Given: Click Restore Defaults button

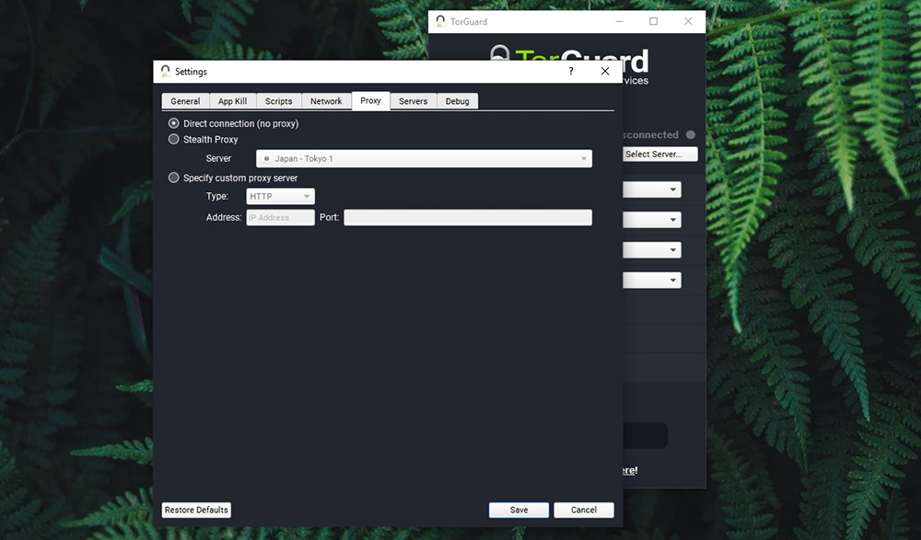Looking at the screenshot, I should click(x=196, y=510).
